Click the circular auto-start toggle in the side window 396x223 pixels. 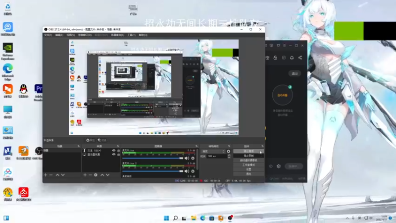coord(282,95)
